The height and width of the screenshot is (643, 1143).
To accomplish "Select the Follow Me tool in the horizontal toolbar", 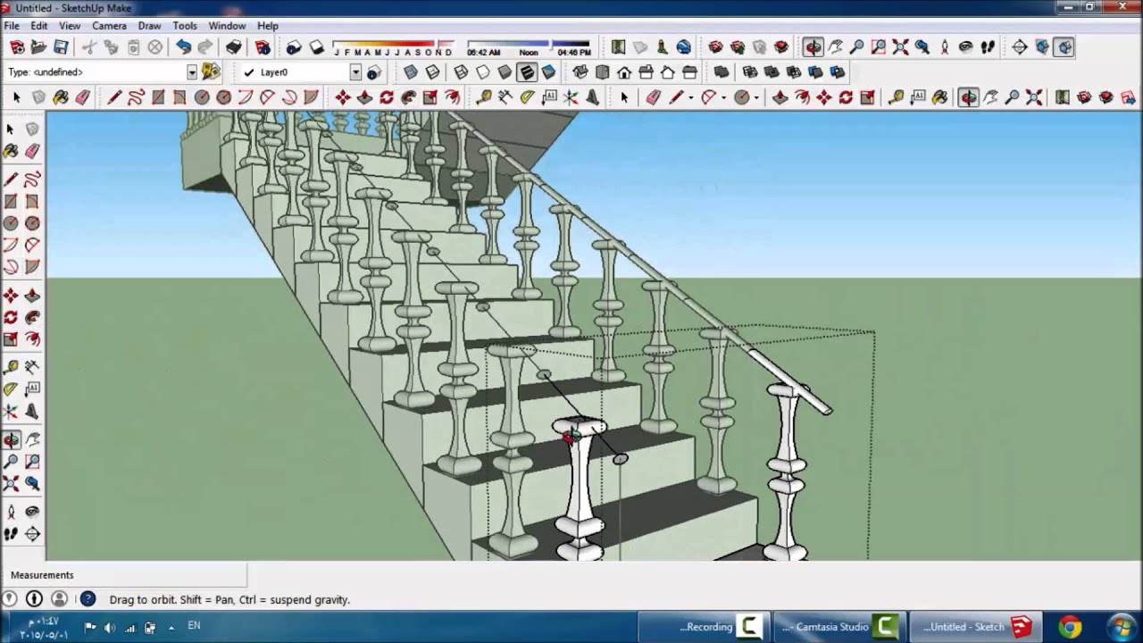I will point(409,97).
